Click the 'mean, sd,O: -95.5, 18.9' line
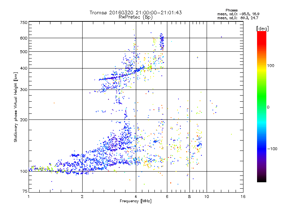286x214 pixels. coord(238,14)
